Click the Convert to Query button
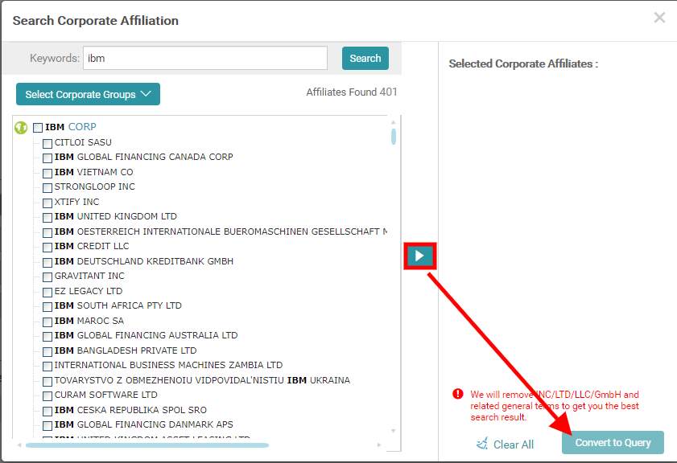The height and width of the screenshot is (463, 677). point(613,443)
